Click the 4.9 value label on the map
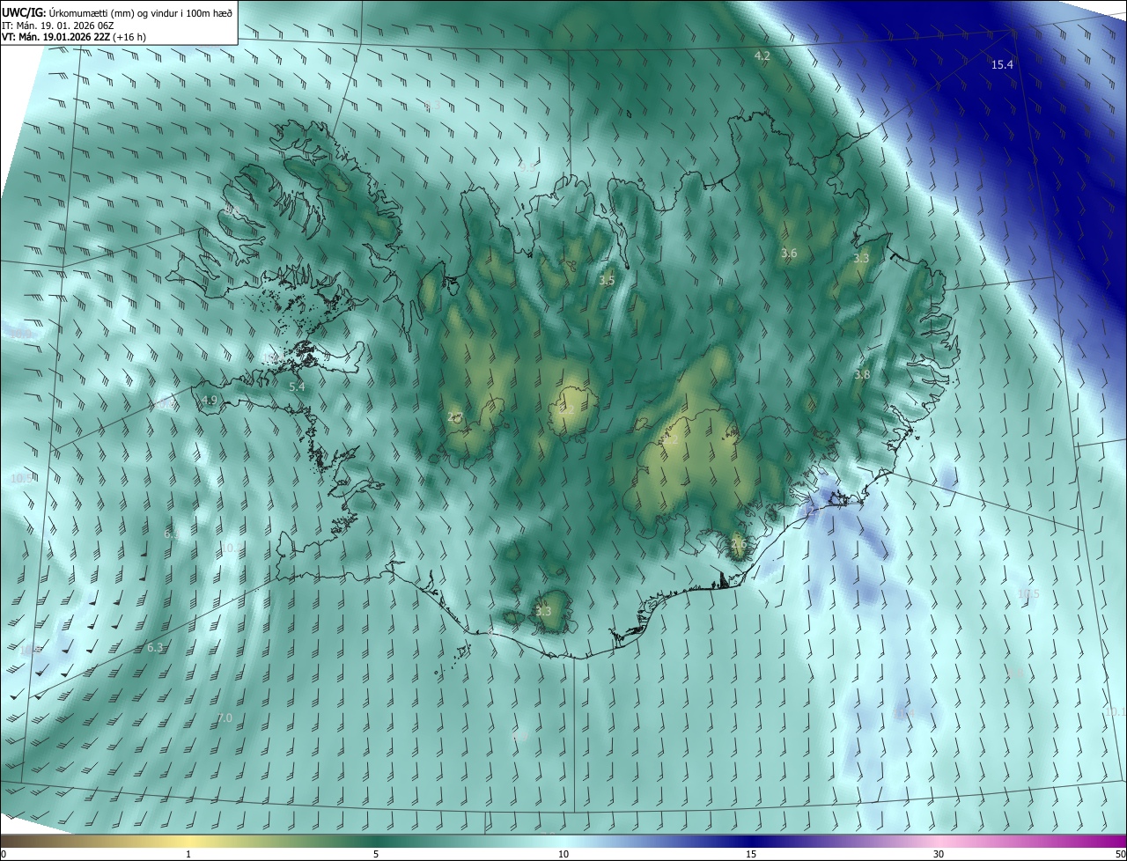Screen dimensions: 1127x861 click(x=209, y=401)
